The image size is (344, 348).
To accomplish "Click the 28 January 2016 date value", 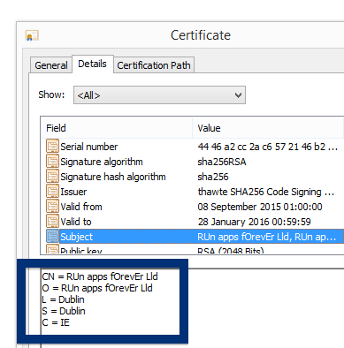I will [x=254, y=222].
